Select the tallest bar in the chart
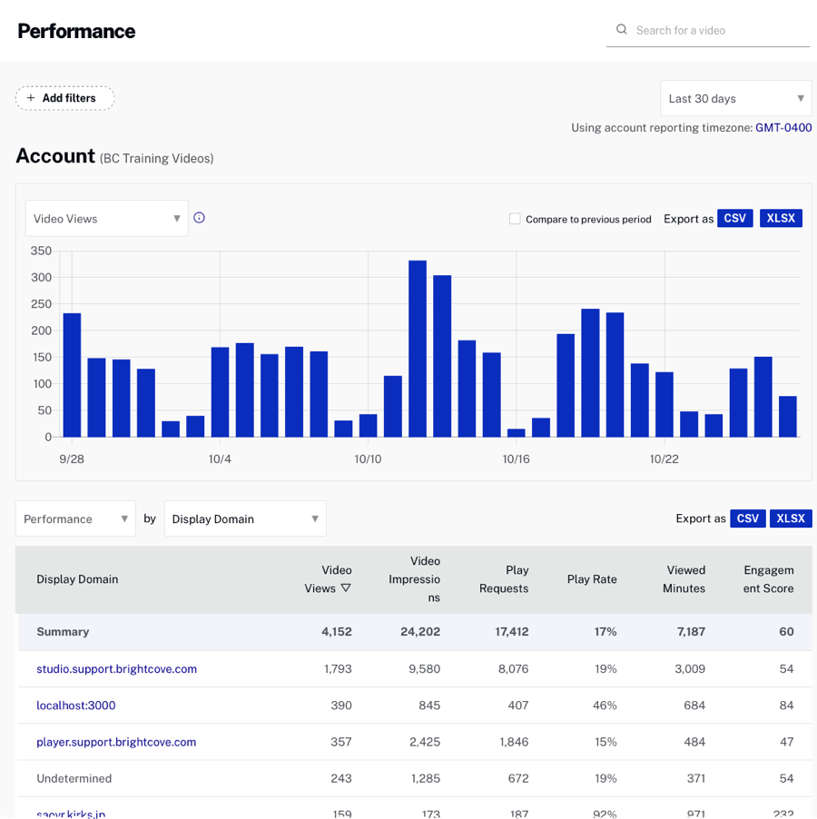The height and width of the screenshot is (819, 817). [x=419, y=345]
